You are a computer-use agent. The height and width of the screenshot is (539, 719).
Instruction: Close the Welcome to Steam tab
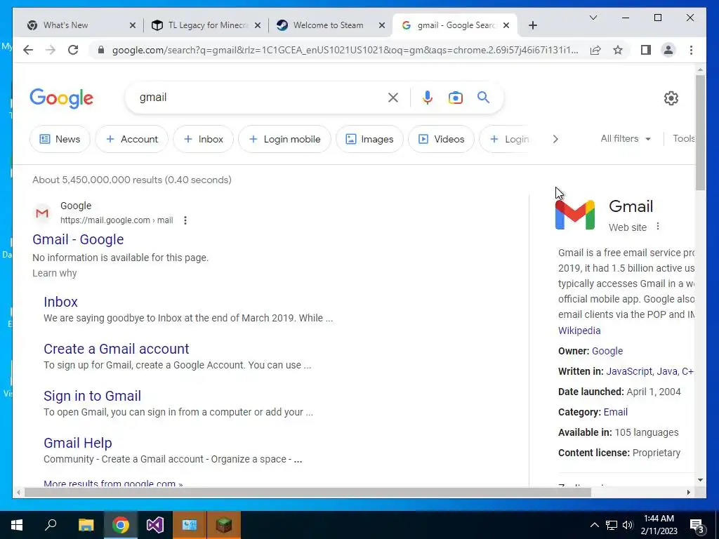tap(381, 25)
